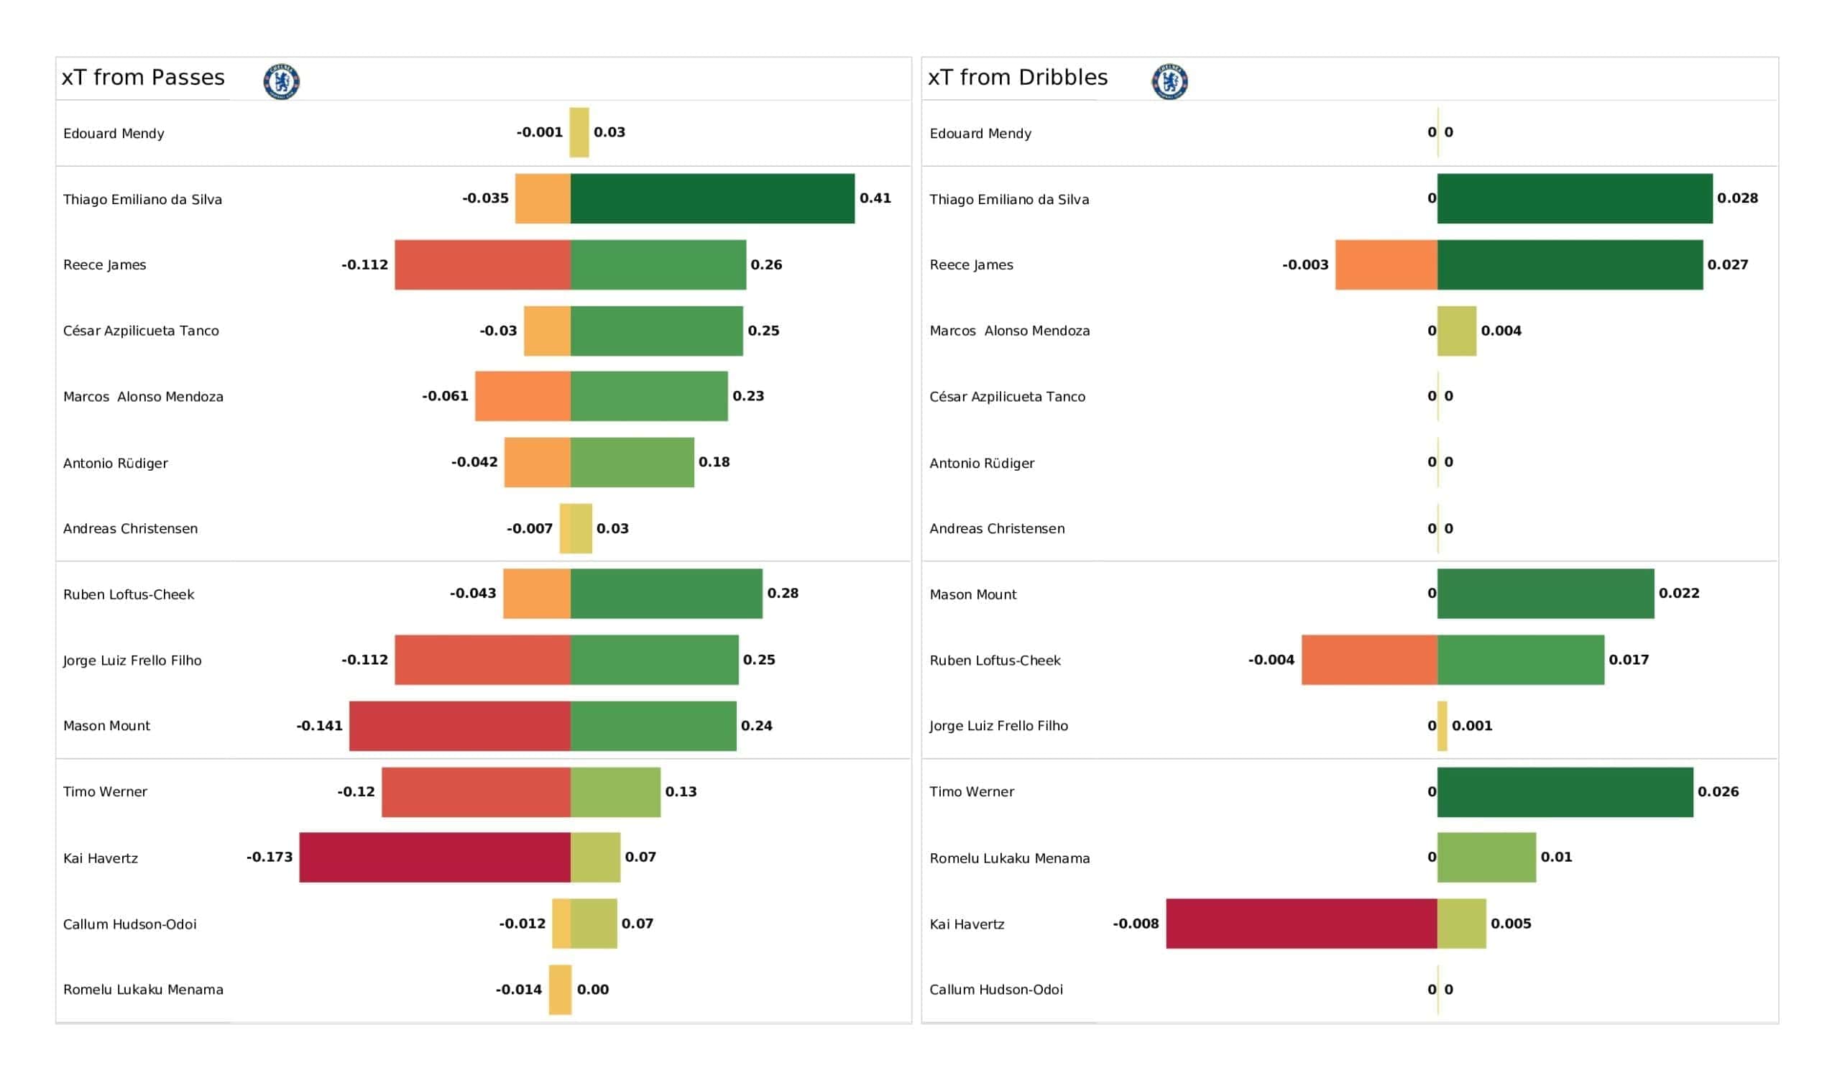Click Mason Mount's red -0.141 passes bar
Screen dimensions: 1840x1081
(x=460, y=726)
